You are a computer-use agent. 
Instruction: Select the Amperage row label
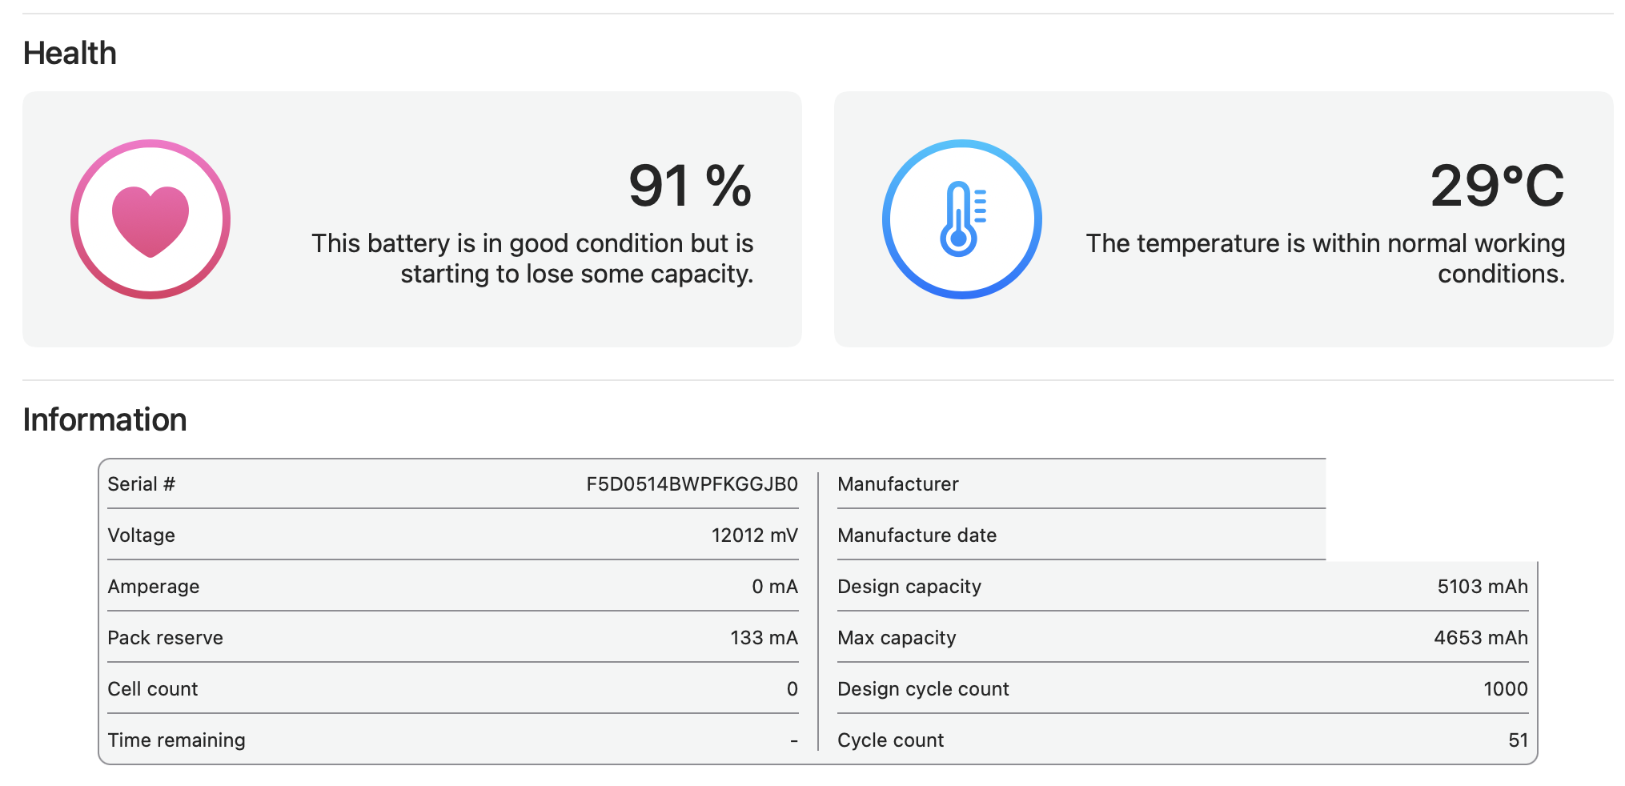tap(154, 587)
